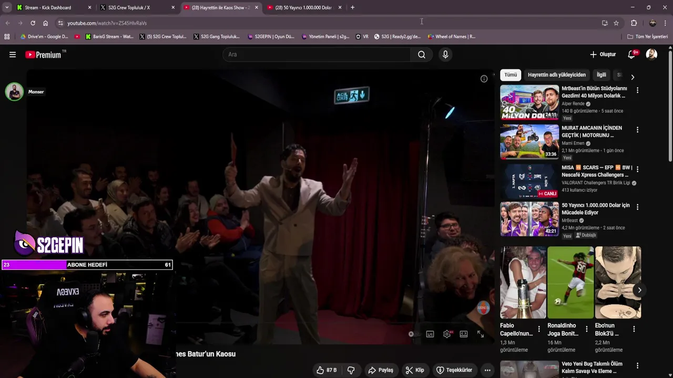Start voice search with the microphone
Screen dimensions: 673x378
pyautogui.click(x=445, y=55)
